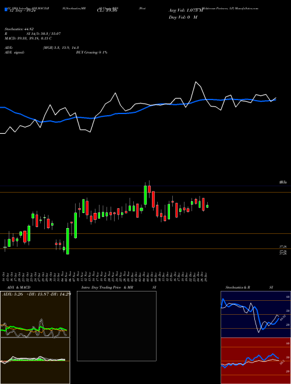
Task: Click the blue 12 Day SMA legend square
Action: pyautogui.click(x=6, y=10)
